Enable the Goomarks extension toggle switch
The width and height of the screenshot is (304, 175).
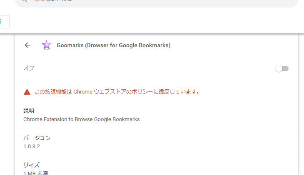(x=282, y=68)
